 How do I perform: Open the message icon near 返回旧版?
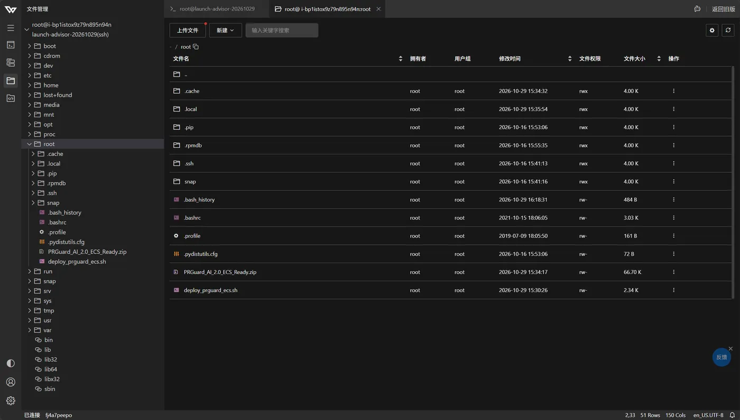(697, 9)
